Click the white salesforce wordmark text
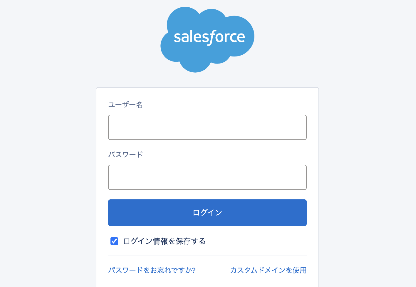This screenshot has height=287, width=416. [209, 37]
